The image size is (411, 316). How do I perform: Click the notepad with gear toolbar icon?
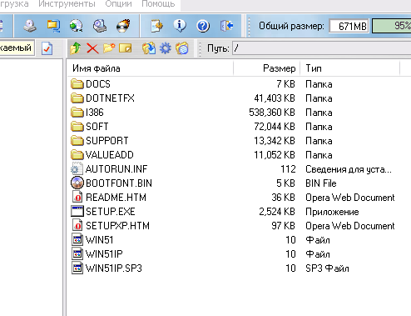(x=156, y=26)
